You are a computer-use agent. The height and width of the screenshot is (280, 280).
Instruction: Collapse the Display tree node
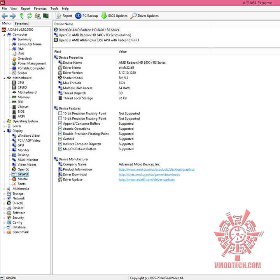point(4,131)
